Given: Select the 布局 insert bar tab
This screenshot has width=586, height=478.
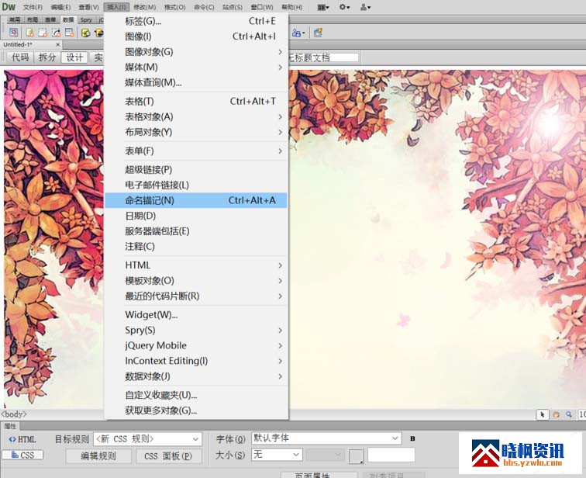Looking at the screenshot, I should (x=33, y=20).
